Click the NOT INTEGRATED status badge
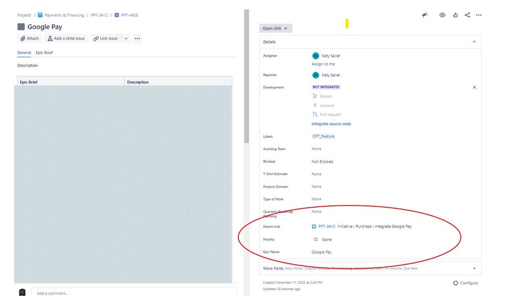This screenshot has height=301, width=515. [x=326, y=87]
